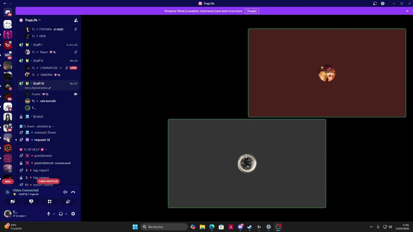Disconnect from the voice call

click(x=73, y=192)
